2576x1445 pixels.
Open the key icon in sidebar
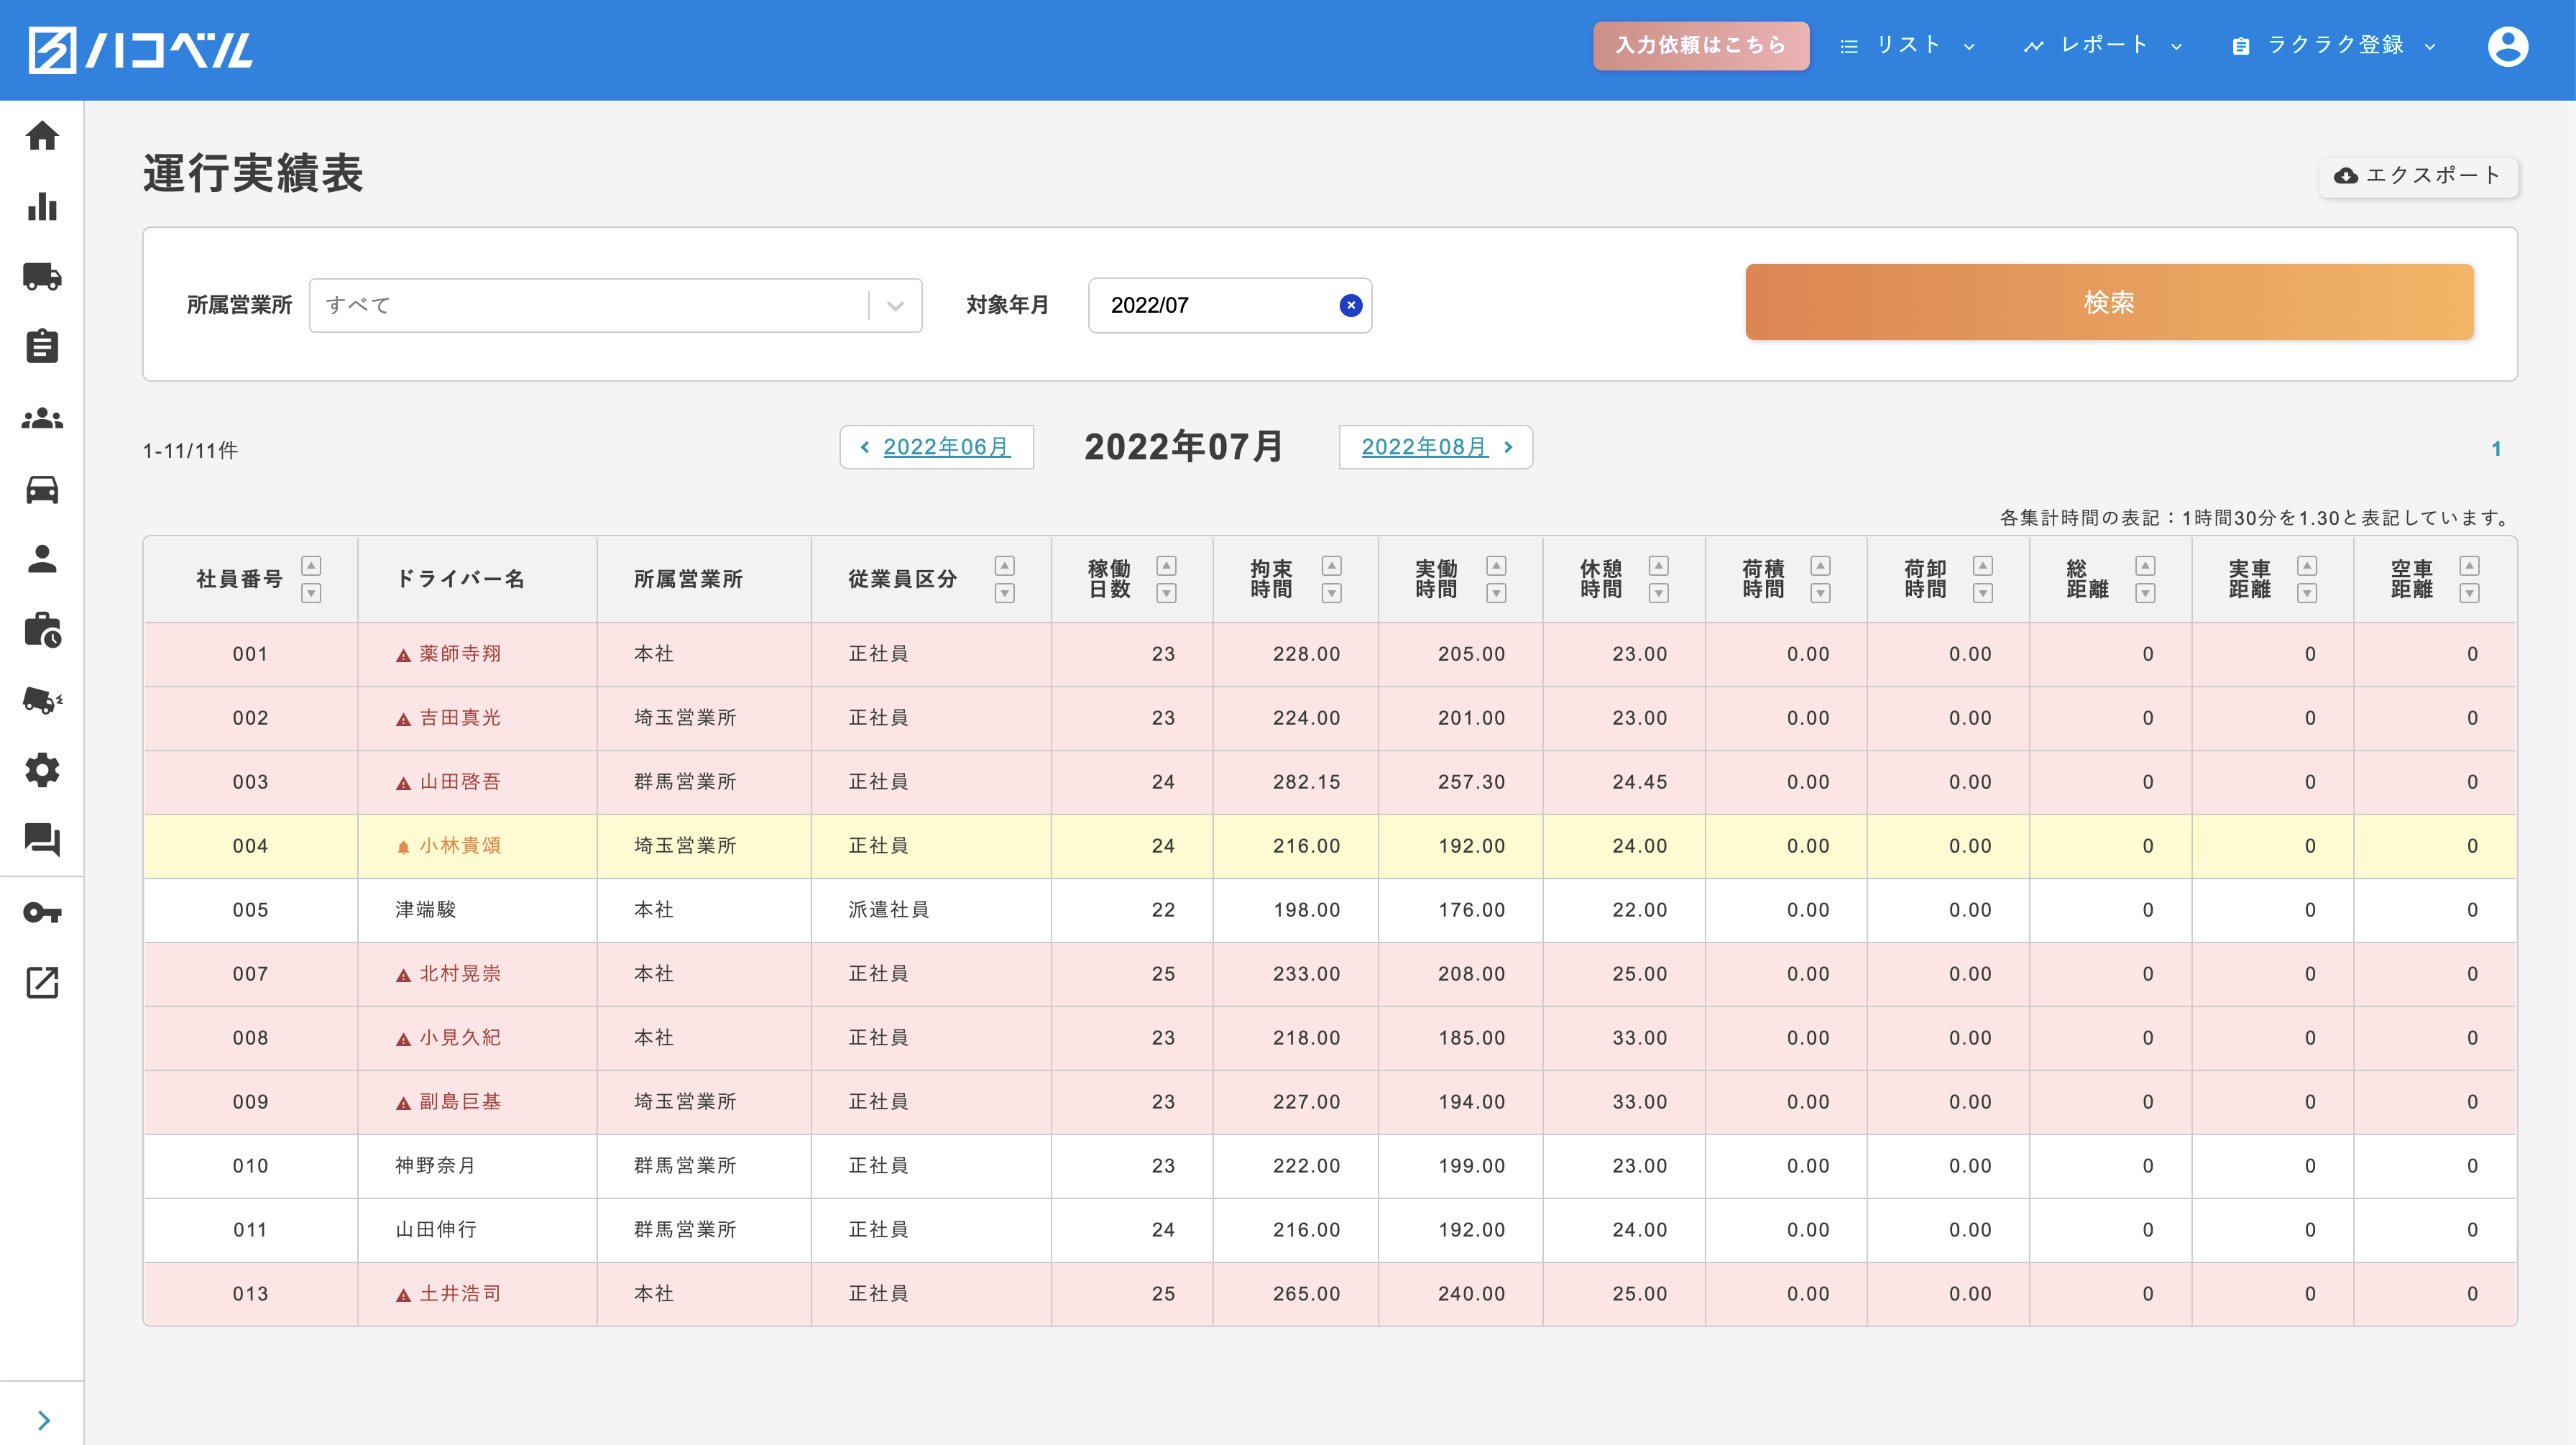coord(42,912)
